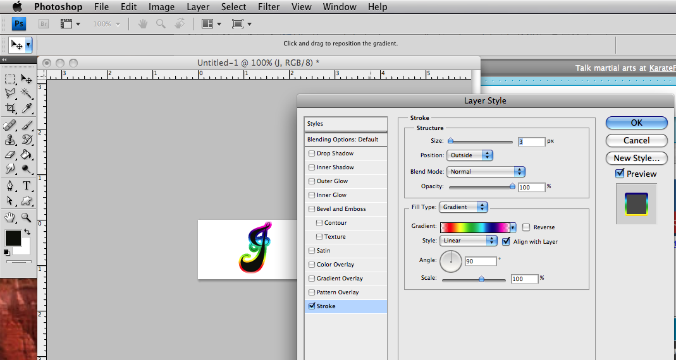Open the Filter menu
The height and width of the screenshot is (360, 676).
[270, 7]
